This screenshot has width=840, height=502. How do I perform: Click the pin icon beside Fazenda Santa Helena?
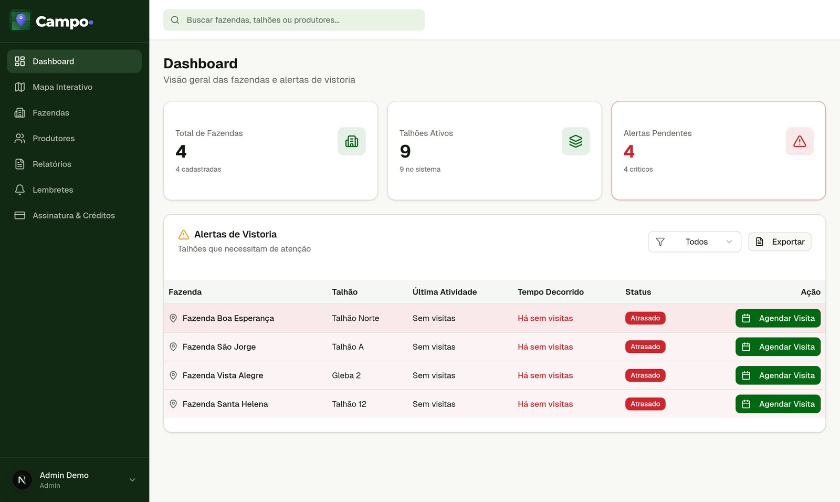173,404
